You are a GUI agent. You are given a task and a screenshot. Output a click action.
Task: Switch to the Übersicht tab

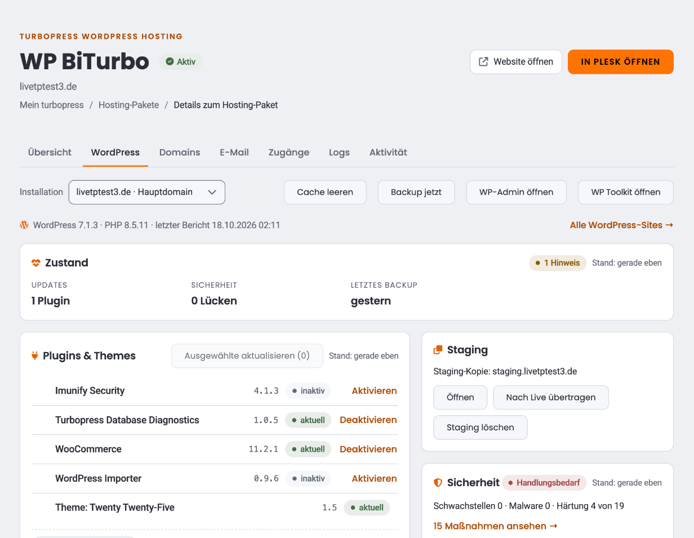click(x=50, y=152)
